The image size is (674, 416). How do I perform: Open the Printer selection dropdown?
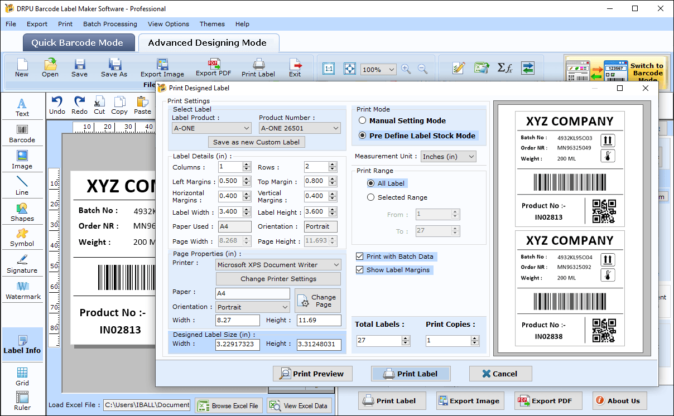tap(278, 265)
